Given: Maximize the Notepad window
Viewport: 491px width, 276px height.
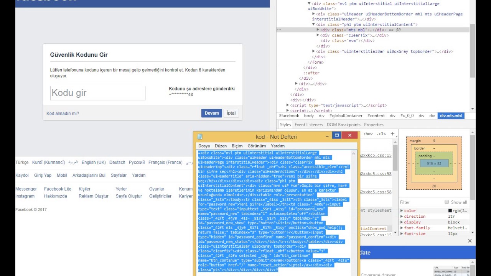Looking at the screenshot, I should click(x=336, y=135).
